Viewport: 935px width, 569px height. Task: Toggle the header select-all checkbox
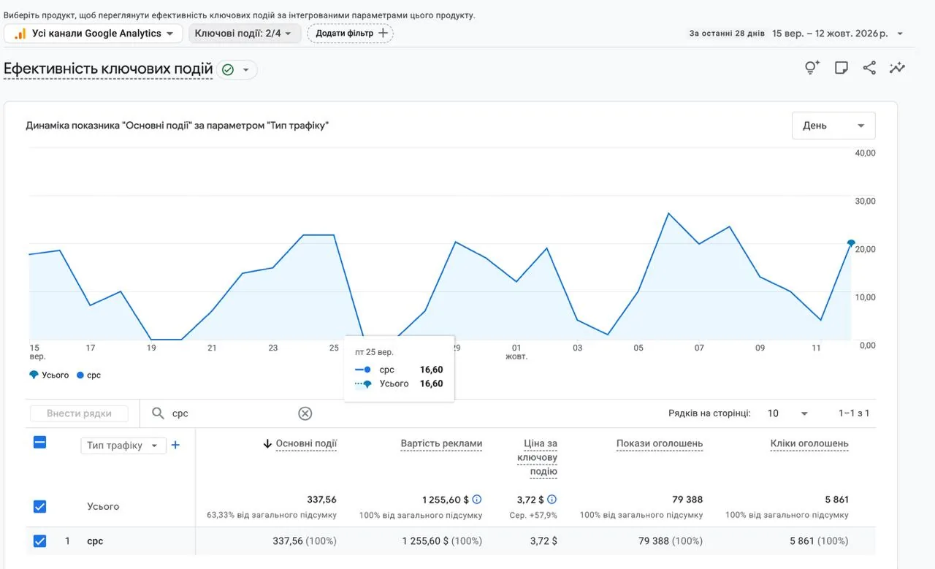tap(40, 442)
